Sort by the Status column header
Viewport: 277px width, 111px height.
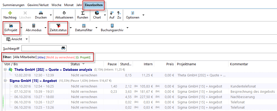[75, 64]
